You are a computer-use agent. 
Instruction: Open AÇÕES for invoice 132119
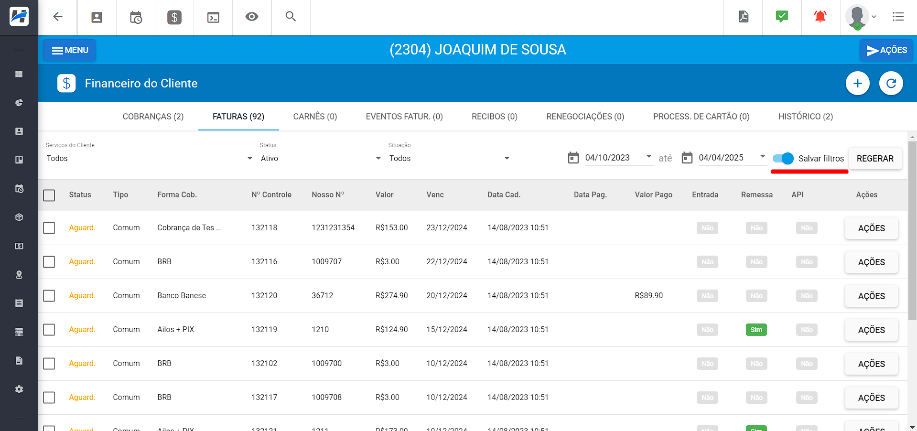click(871, 330)
